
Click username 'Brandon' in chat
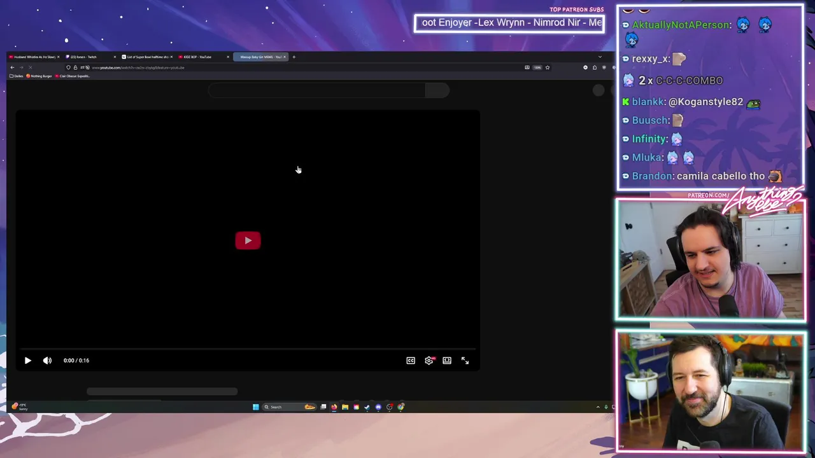point(652,176)
